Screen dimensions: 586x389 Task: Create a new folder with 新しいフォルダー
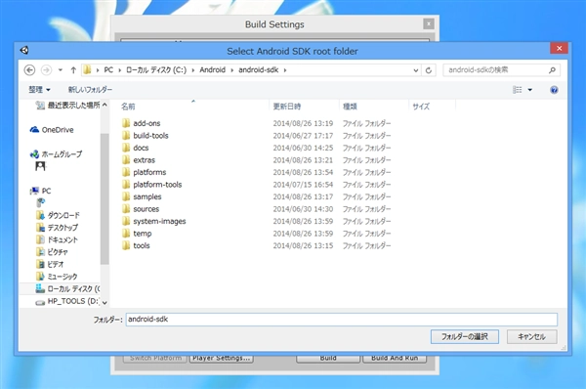pos(90,90)
